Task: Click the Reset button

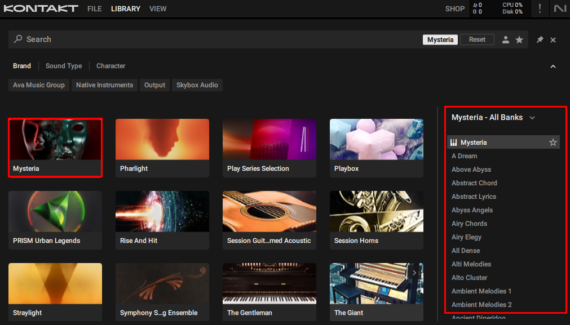Action: click(x=477, y=39)
